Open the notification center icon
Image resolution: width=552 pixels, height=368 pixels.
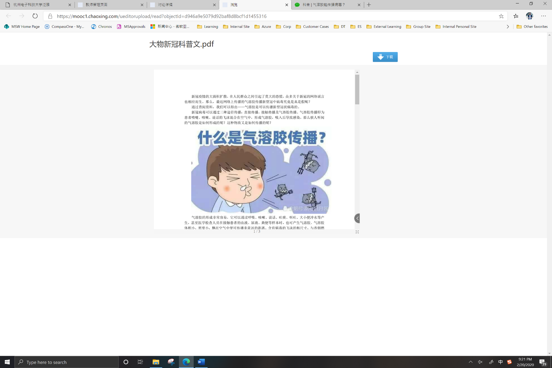[543, 362]
